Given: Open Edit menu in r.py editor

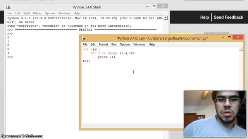Looking at the screenshot, I should tap(93, 44).
